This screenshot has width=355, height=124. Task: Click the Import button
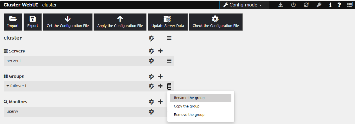coord(13,22)
